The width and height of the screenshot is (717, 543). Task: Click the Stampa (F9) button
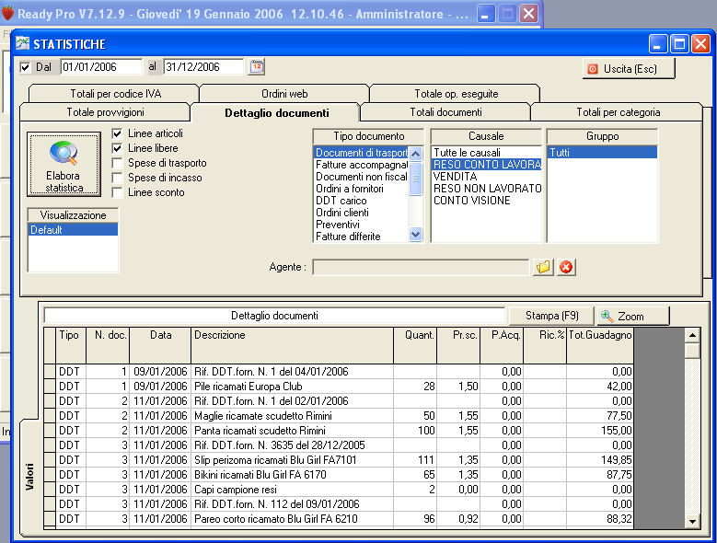pyautogui.click(x=552, y=316)
